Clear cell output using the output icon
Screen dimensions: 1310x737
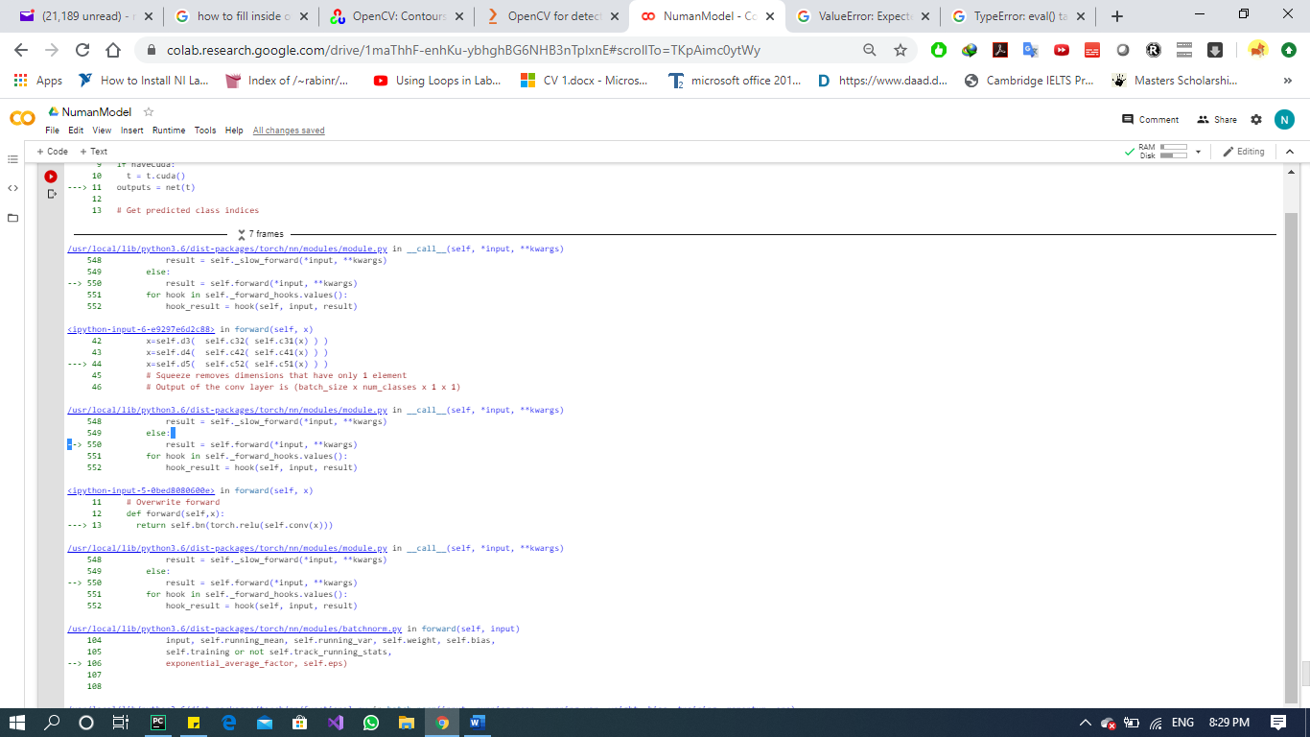pos(51,194)
